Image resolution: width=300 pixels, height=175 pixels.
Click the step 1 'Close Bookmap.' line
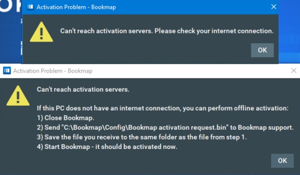click(66, 118)
